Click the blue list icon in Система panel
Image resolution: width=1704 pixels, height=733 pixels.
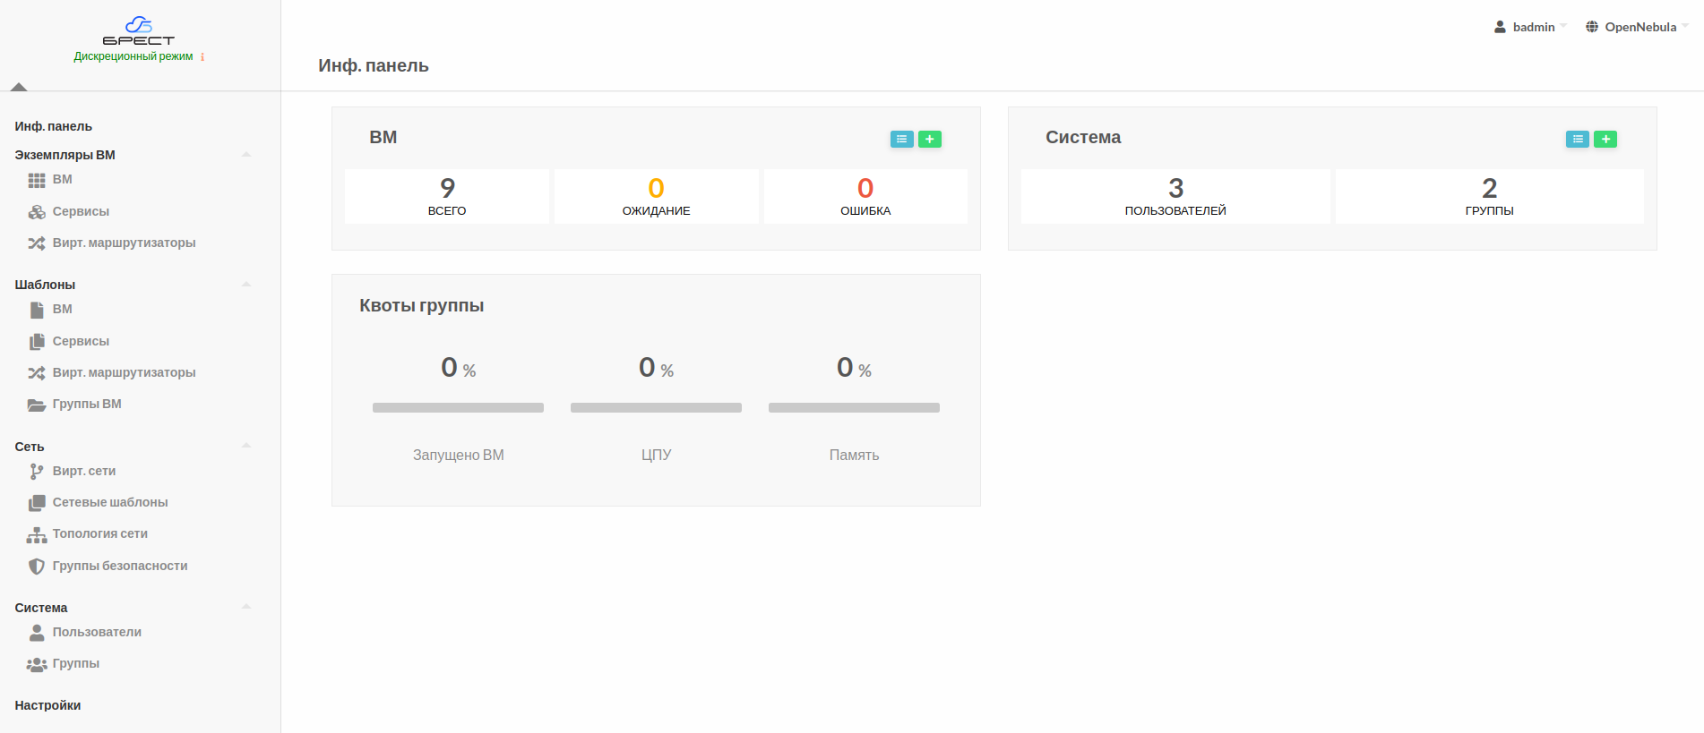(x=1577, y=139)
